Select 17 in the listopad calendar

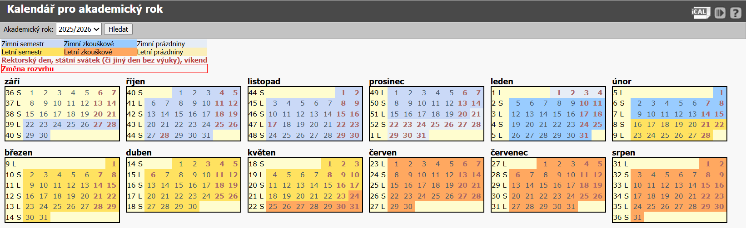click(272, 124)
